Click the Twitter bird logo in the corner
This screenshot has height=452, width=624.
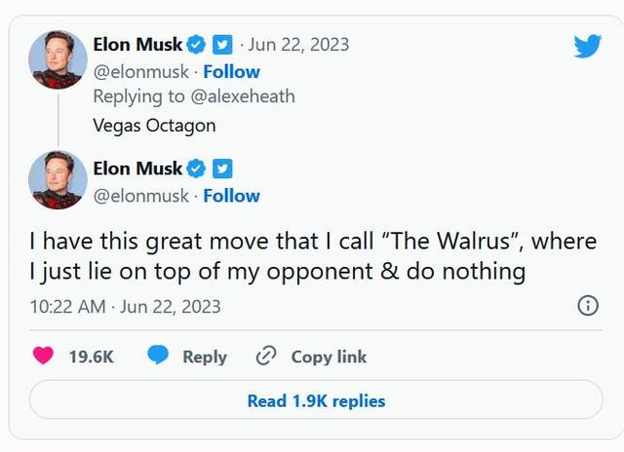[587, 46]
